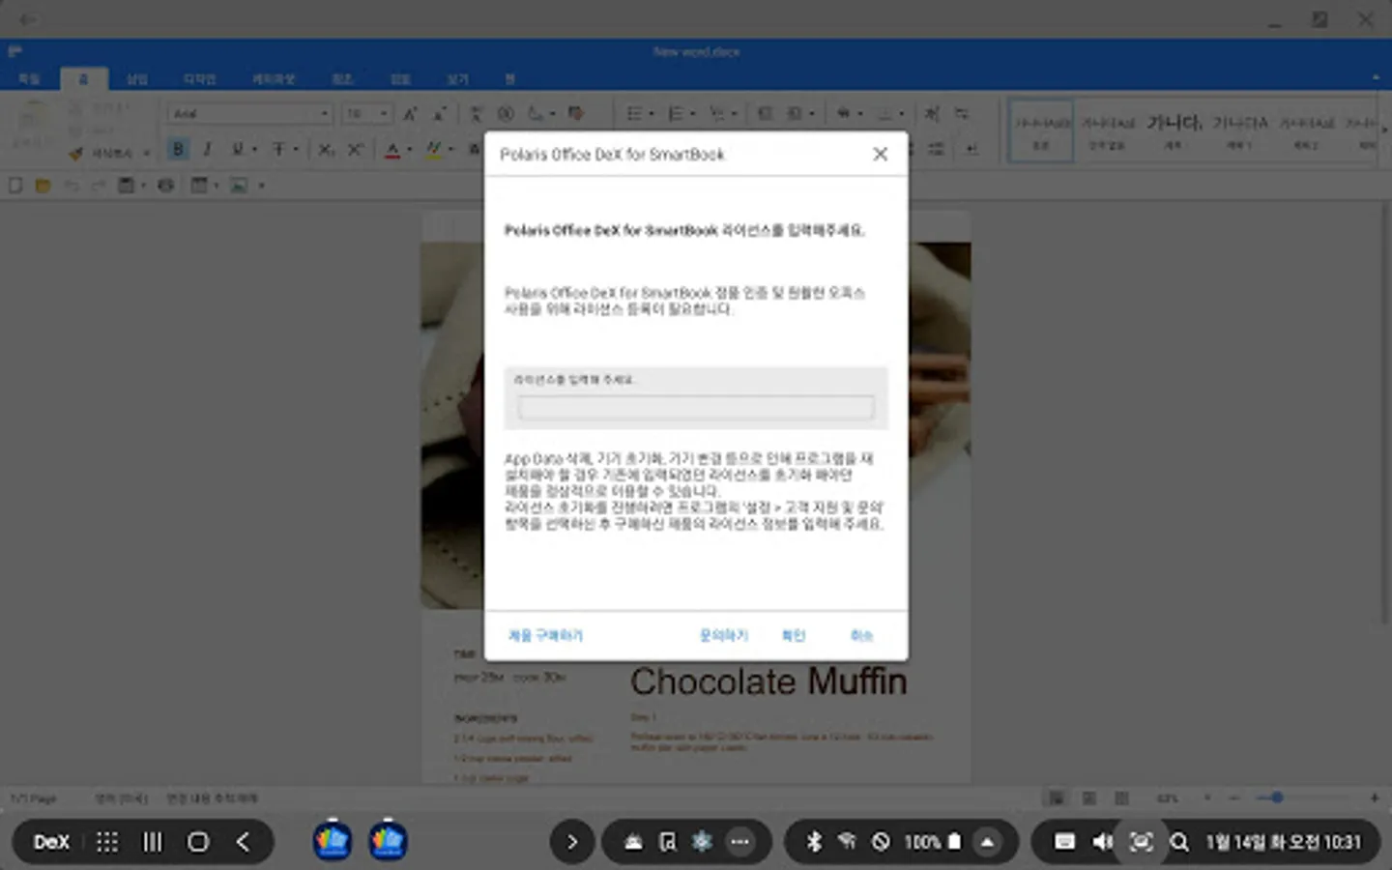Screen dimensions: 1392x870
Task: Click the license key input field
Action: 696,408
